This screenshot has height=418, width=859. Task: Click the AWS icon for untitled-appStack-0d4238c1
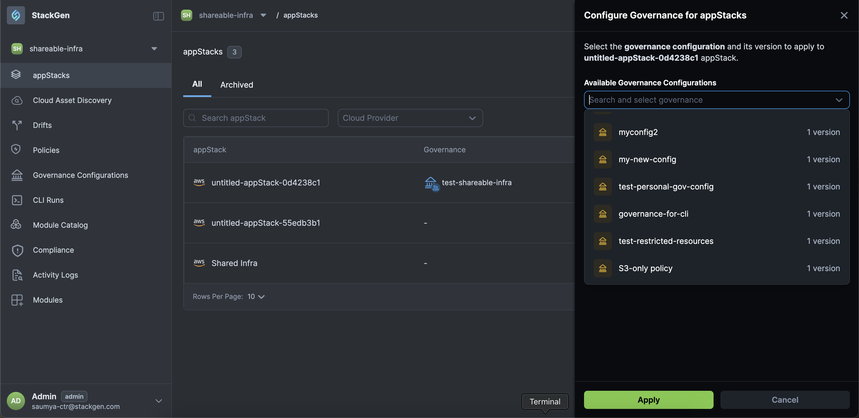[x=199, y=182]
